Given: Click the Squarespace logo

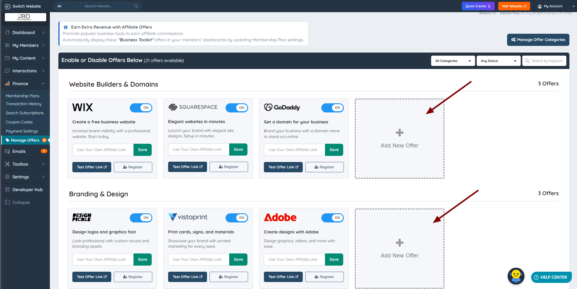Looking at the screenshot, I should [x=193, y=107].
